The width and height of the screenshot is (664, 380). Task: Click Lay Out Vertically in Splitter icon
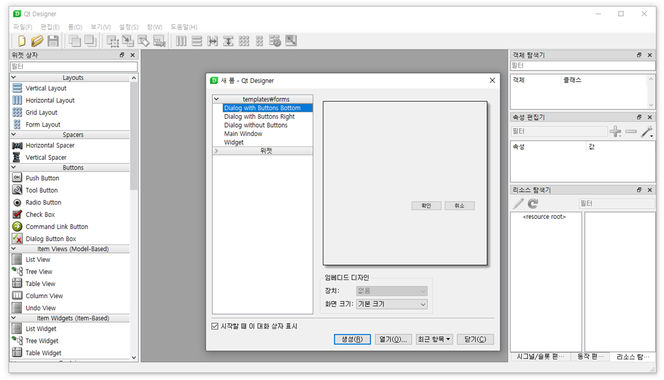[228, 41]
